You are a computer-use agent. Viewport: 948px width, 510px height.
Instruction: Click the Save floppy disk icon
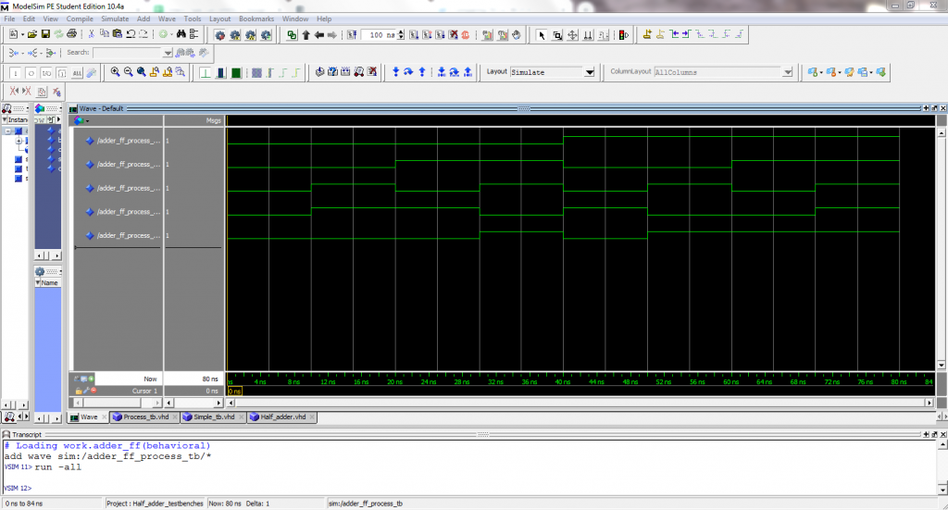tap(45, 35)
